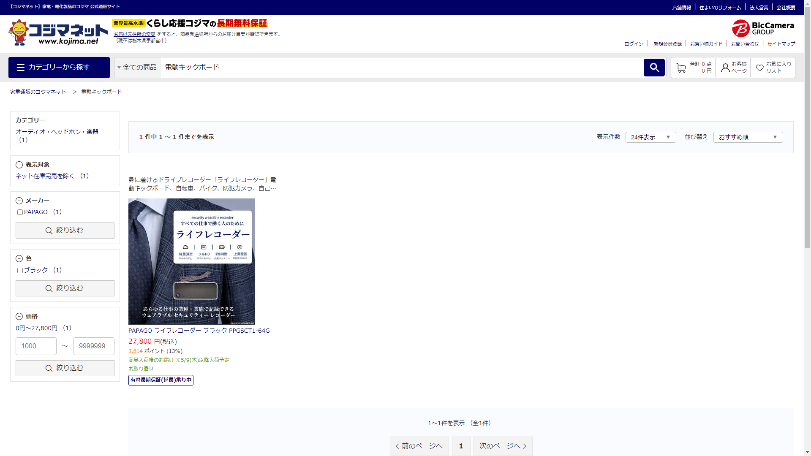Screen dimensions: 811x456
Task: Check the ブラック color checkbox
Action: click(20, 271)
